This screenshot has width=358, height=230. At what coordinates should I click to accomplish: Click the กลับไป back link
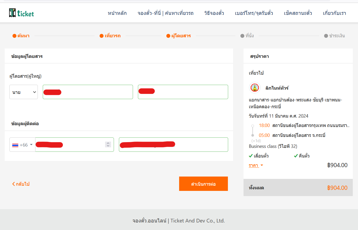(x=21, y=184)
